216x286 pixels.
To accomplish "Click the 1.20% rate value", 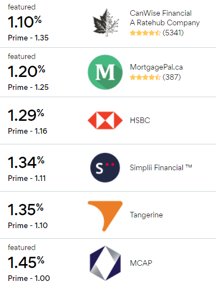I will (26, 71).
